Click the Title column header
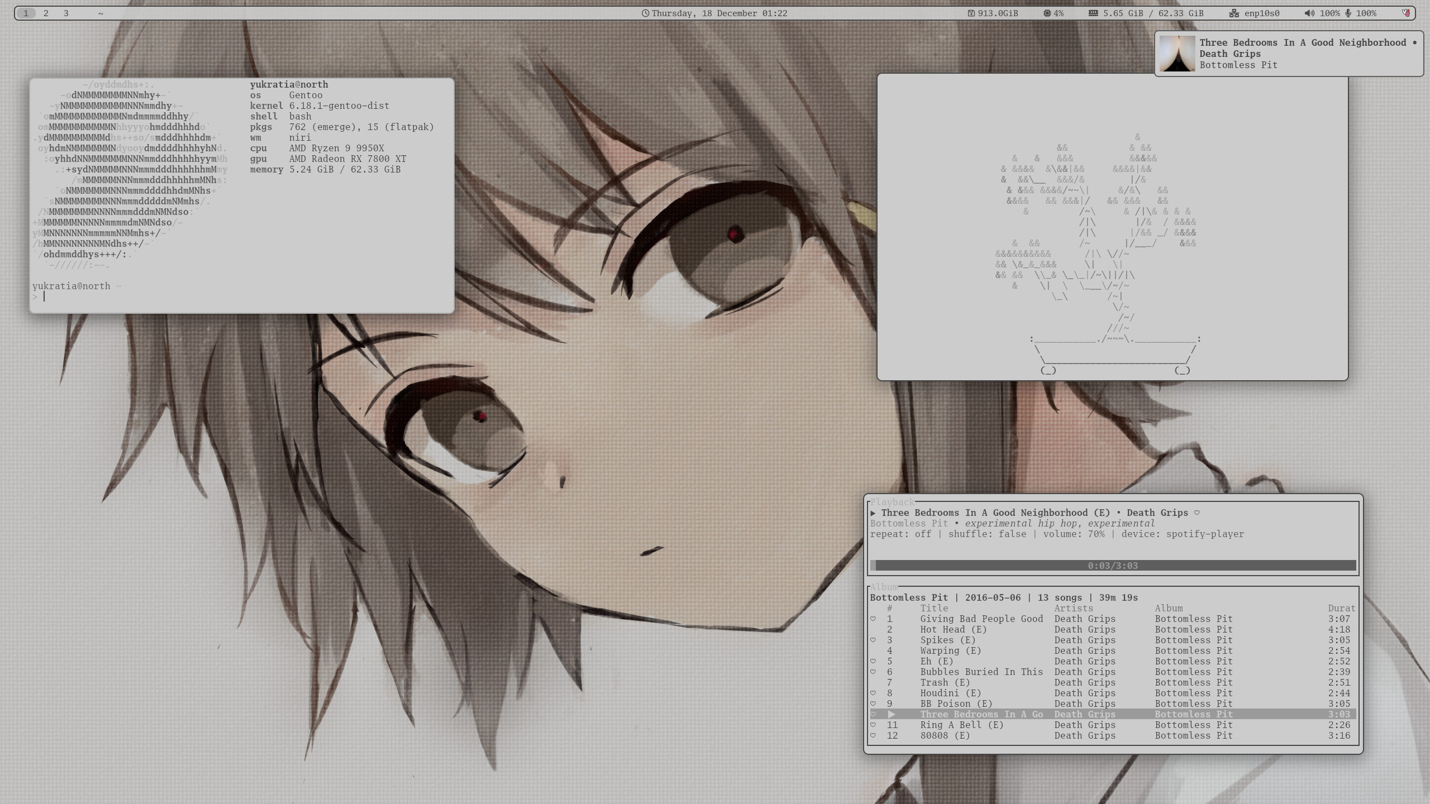This screenshot has width=1430, height=804. (x=934, y=608)
